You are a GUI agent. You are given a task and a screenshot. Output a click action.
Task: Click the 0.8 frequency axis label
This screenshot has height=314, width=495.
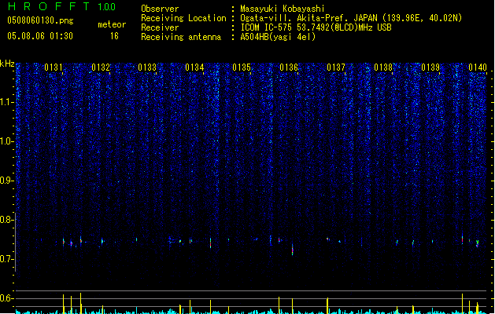[x=6, y=220]
